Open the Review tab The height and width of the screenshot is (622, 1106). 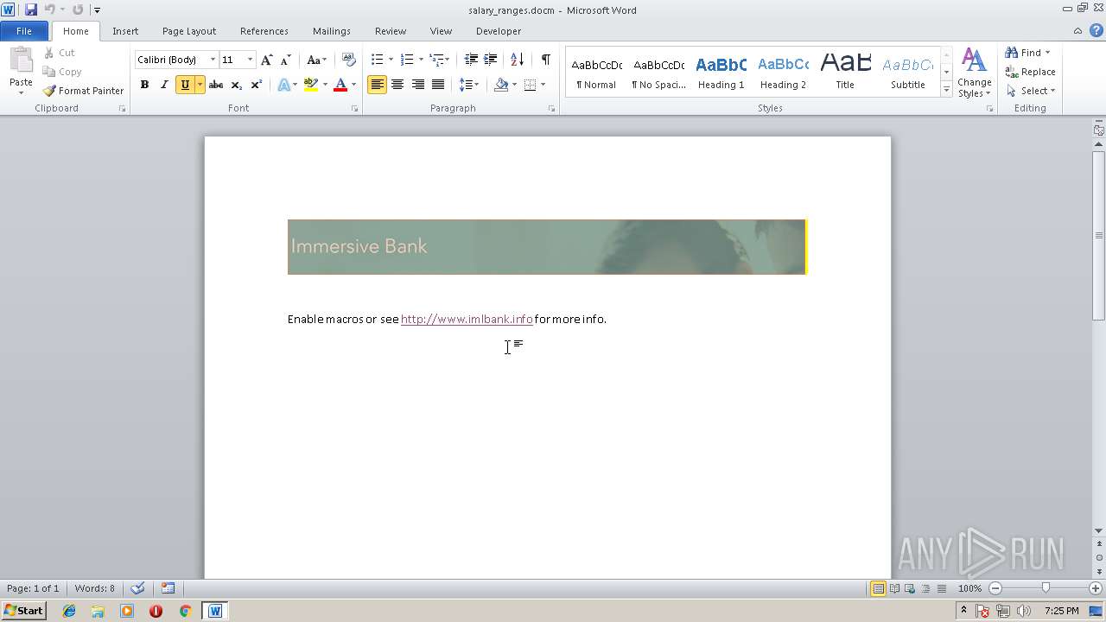coord(391,31)
